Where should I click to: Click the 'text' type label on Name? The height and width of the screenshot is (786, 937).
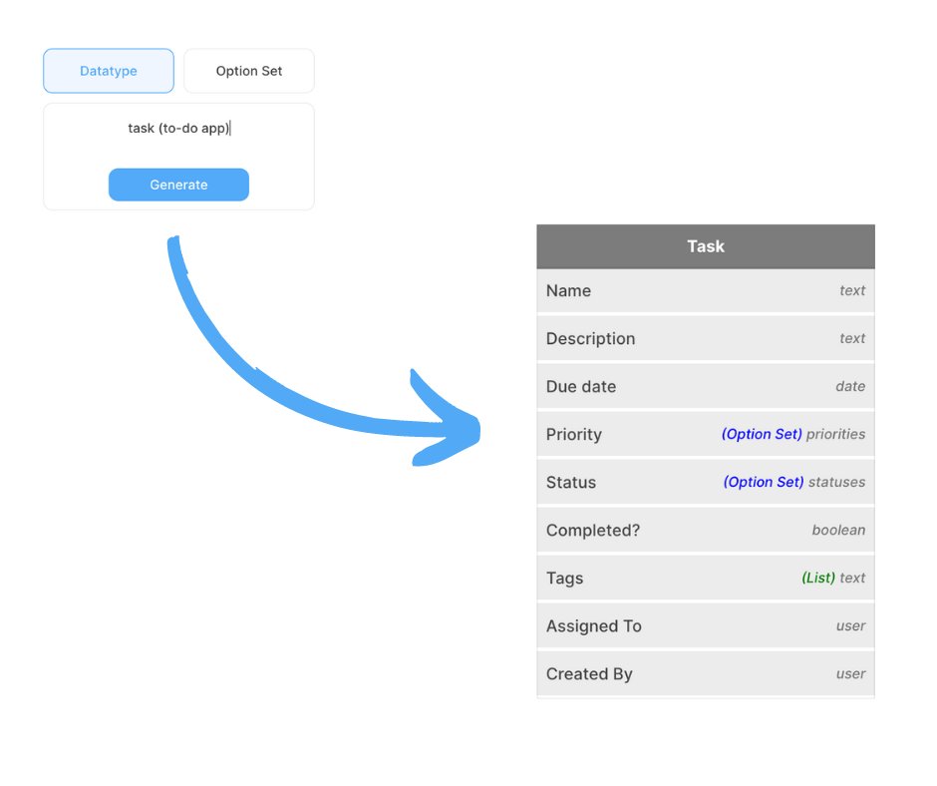(x=851, y=290)
